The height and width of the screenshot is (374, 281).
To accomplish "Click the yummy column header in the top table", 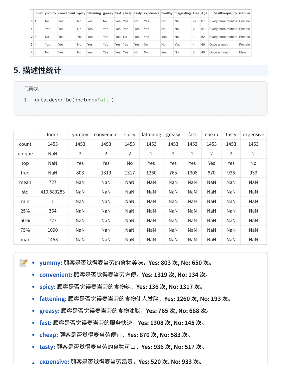I will pos(50,13).
